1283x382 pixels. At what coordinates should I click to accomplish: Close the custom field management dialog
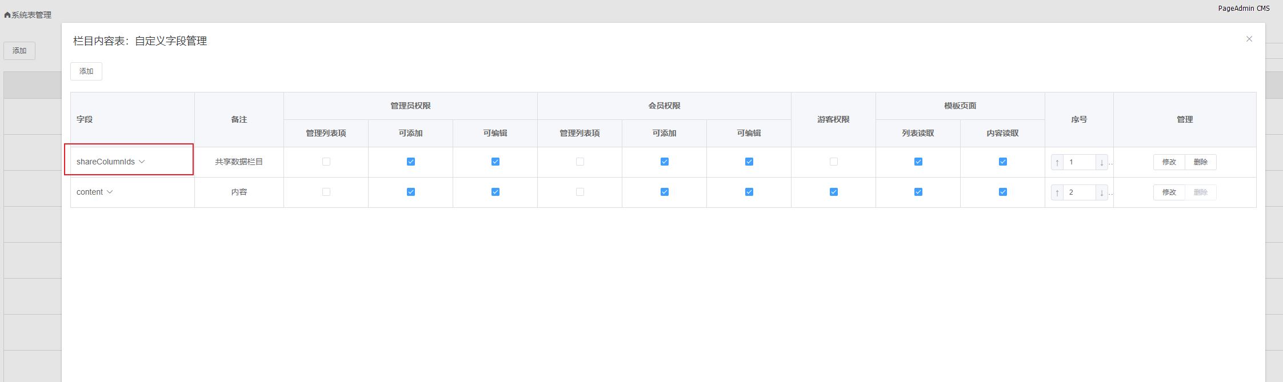1249,39
